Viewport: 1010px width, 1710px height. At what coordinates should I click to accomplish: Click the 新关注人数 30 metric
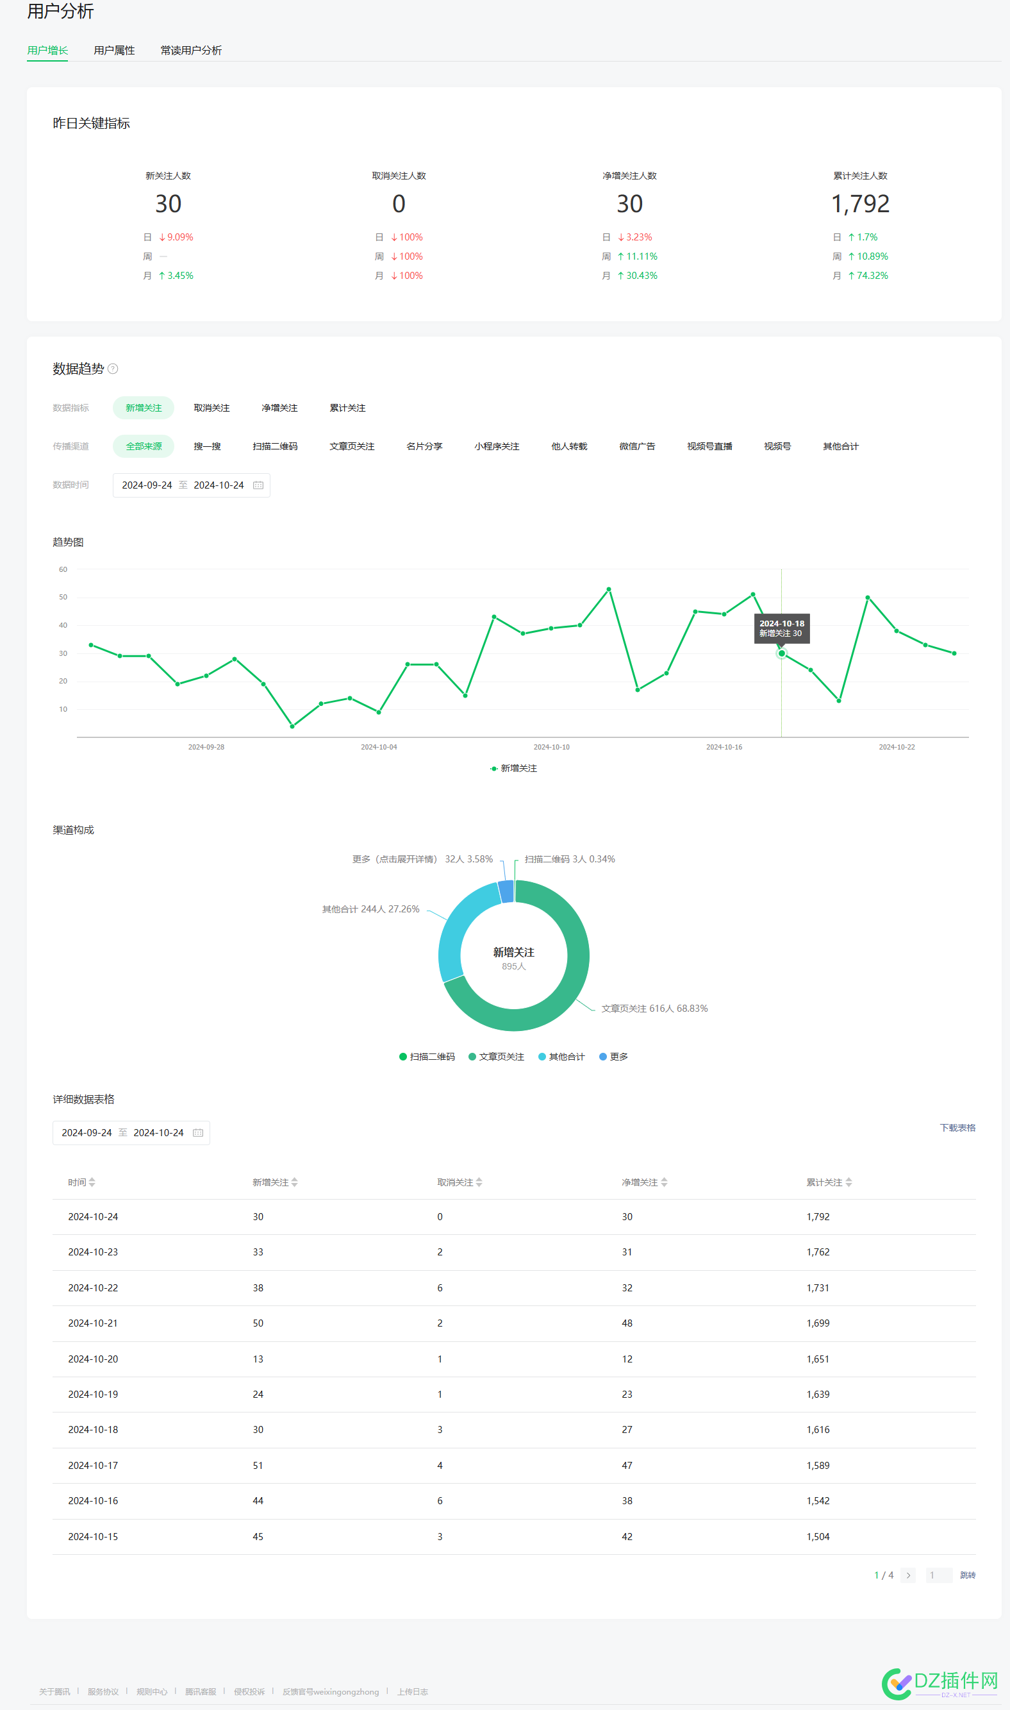click(168, 203)
